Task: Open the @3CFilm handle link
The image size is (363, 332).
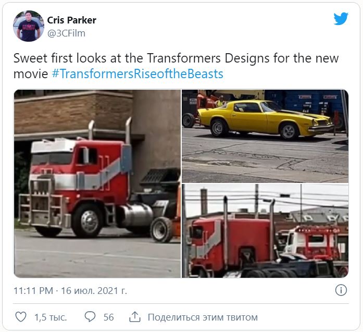Action: click(66, 33)
